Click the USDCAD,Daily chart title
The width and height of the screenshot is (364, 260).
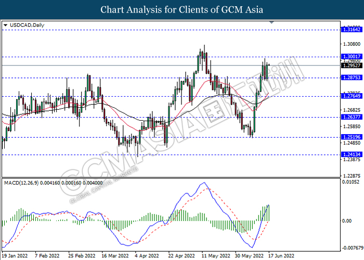point(27,25)
